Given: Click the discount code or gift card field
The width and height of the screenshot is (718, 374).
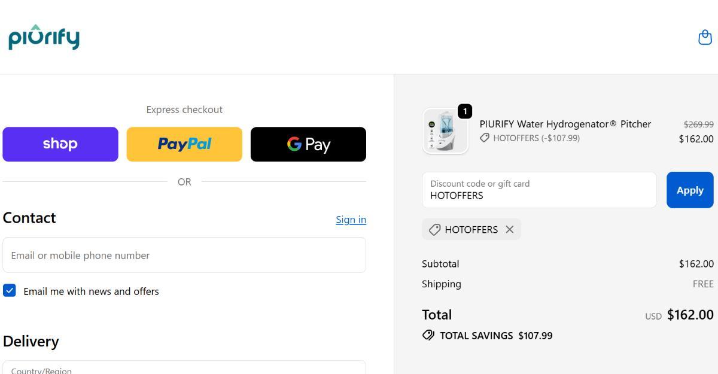Looking at the screenshot, I should click(539, 190).
